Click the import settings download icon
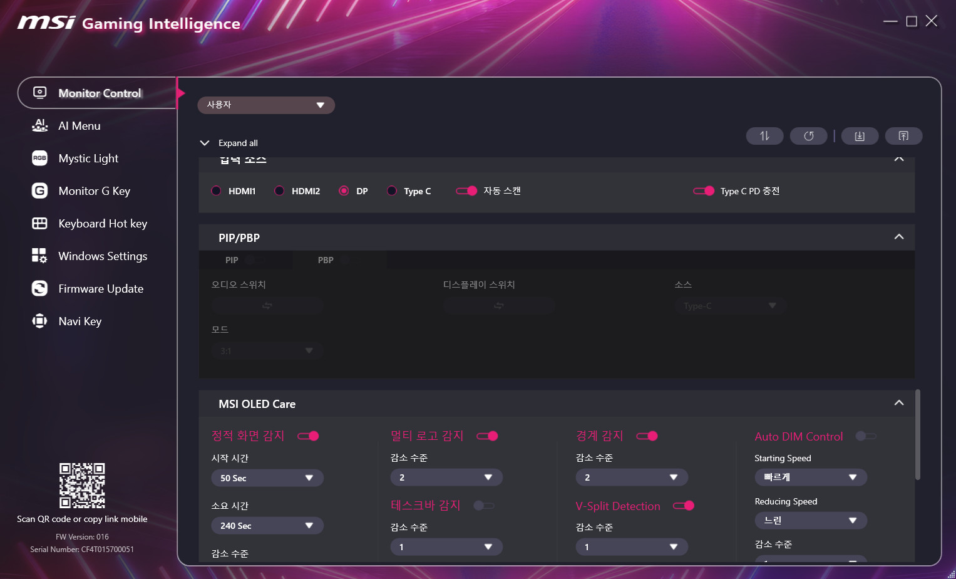Viewport: 956px width, 579px height. (x=860, y=136)
